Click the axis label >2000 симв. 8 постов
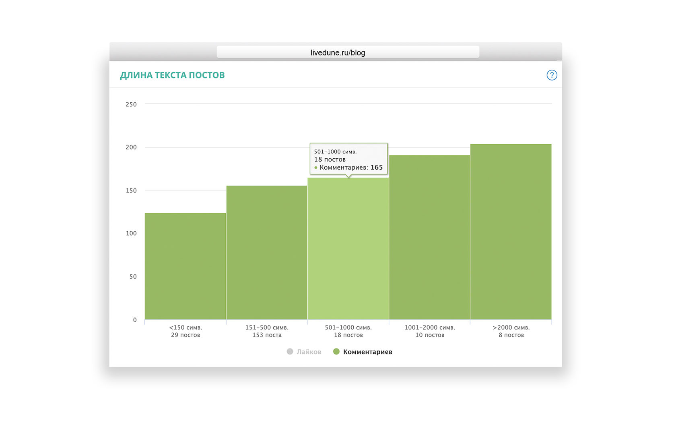 click(511, 331)
